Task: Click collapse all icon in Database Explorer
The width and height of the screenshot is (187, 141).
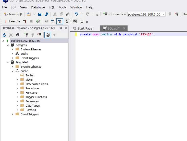Action: 18,35
